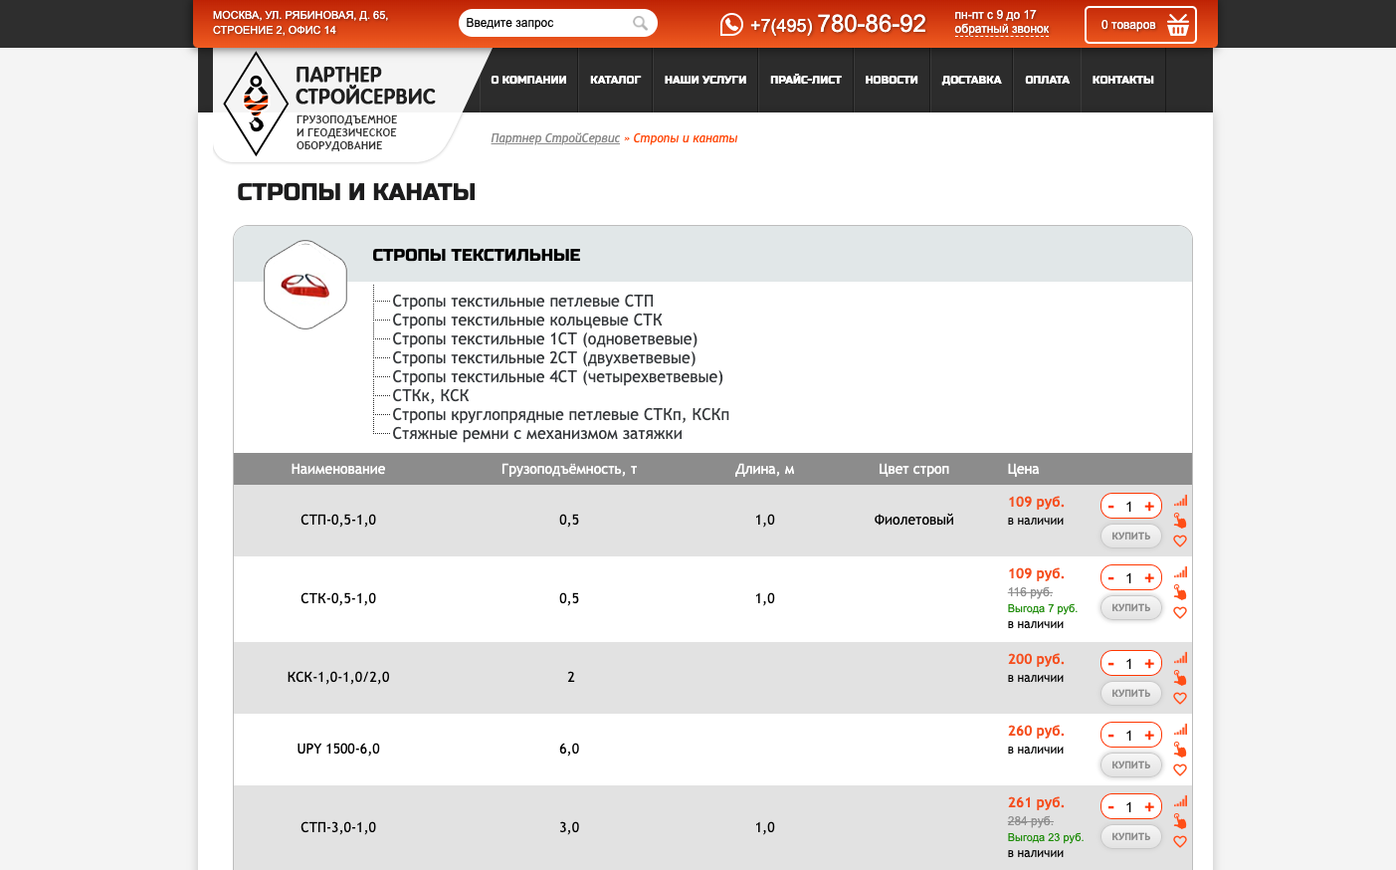Open Стяжные ремни с механизмом затяжки
Screen dimensions: 1396x870
(x=536, y=434)
